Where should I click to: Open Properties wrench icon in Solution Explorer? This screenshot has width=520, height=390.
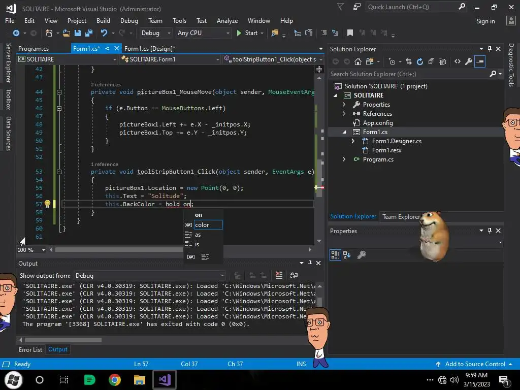(x=469, y=61)
